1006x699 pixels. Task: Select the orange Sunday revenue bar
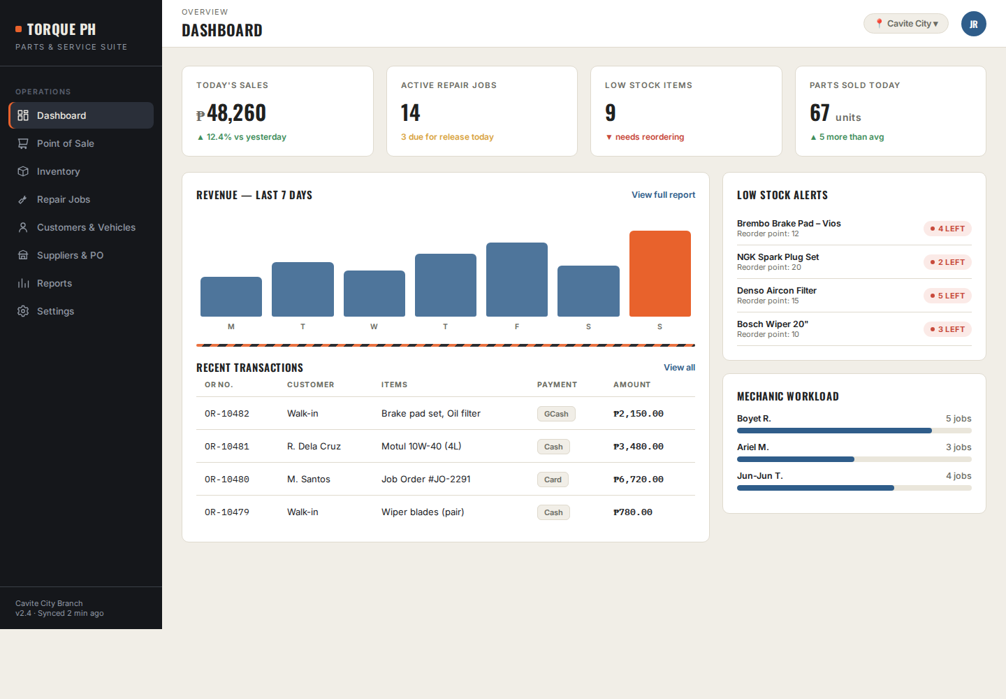tap(660, 273)
